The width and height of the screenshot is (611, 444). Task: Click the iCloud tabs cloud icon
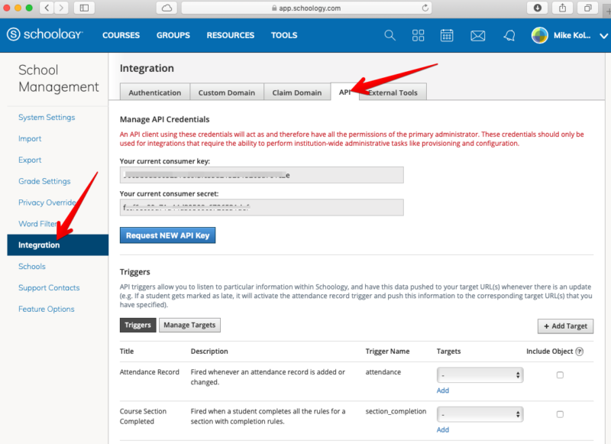(x=166, y=8)
